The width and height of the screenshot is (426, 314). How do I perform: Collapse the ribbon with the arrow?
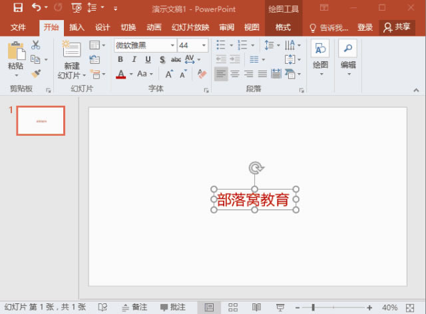click(416, 90)
